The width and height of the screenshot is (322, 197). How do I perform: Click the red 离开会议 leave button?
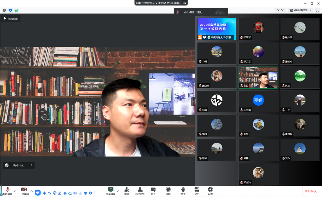pos(310,191)
